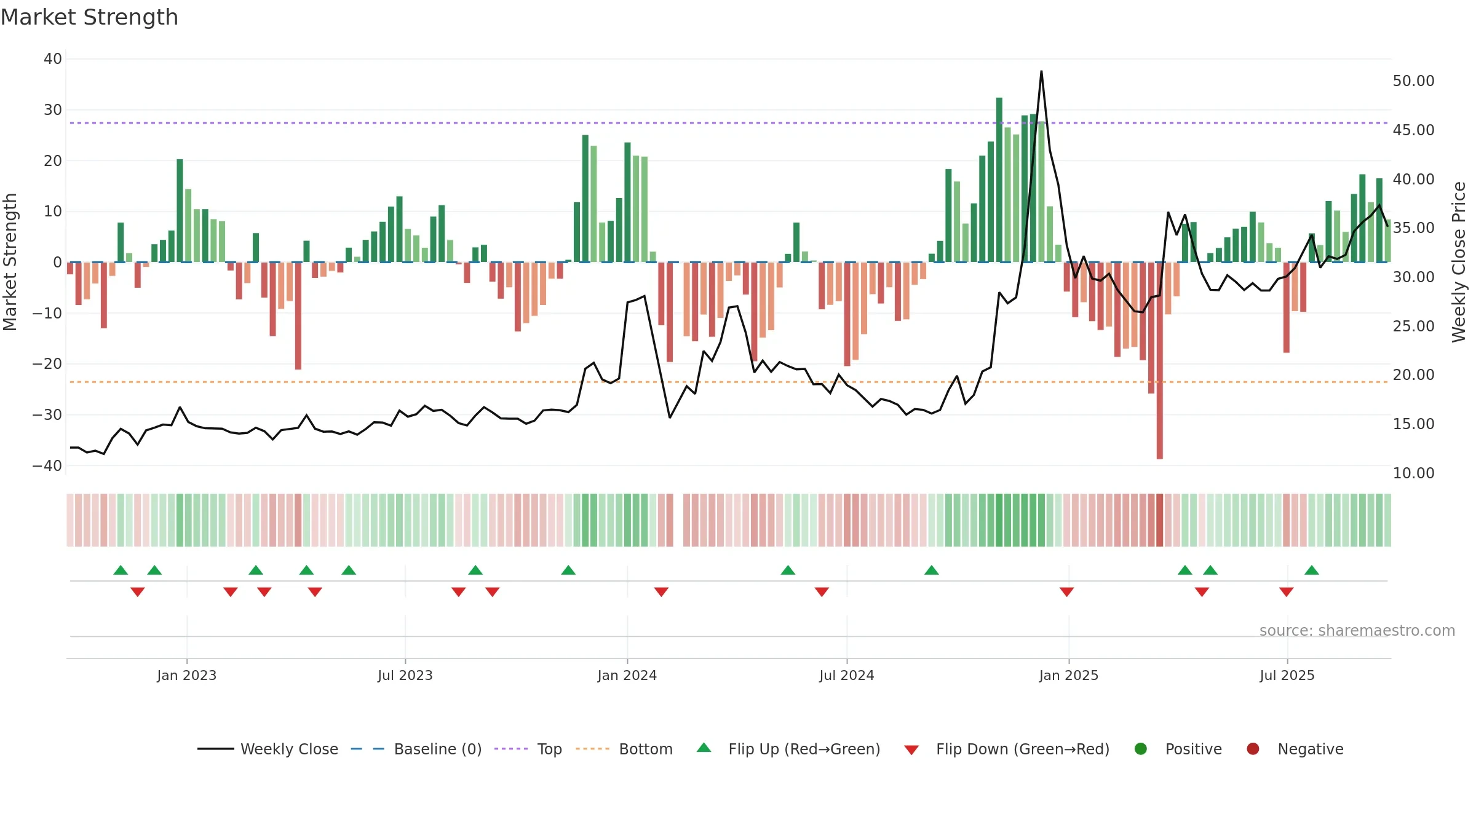Click the vertical Market Strength axis title
The image size is (1476, 830).
[10, 262]
